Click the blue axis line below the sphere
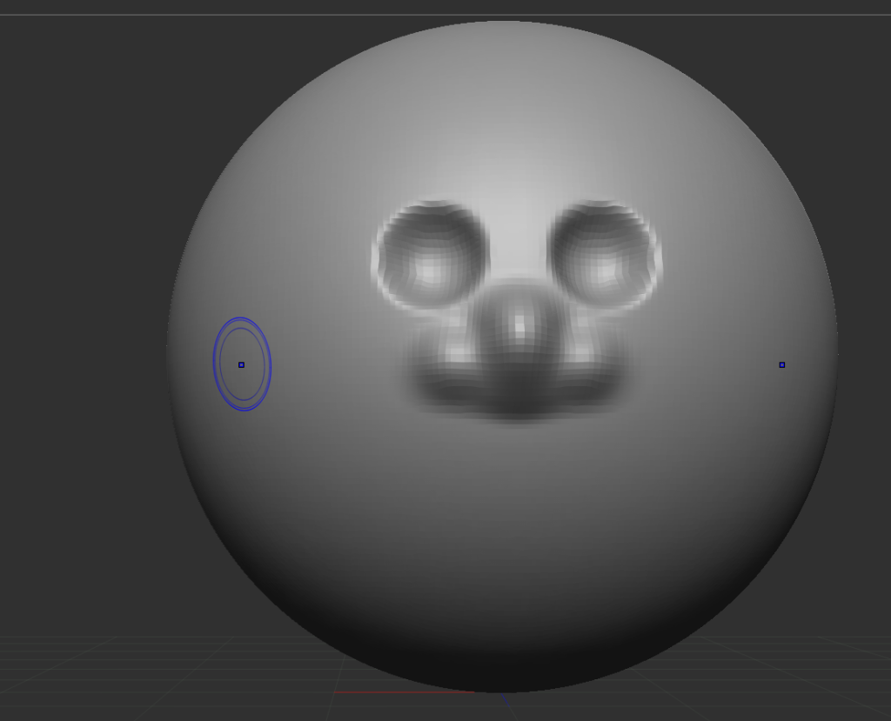891x721 pixels. click(506, 700)
